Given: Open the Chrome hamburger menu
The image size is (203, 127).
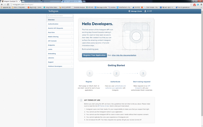Looking at the screenshot, I should [201, 5].
